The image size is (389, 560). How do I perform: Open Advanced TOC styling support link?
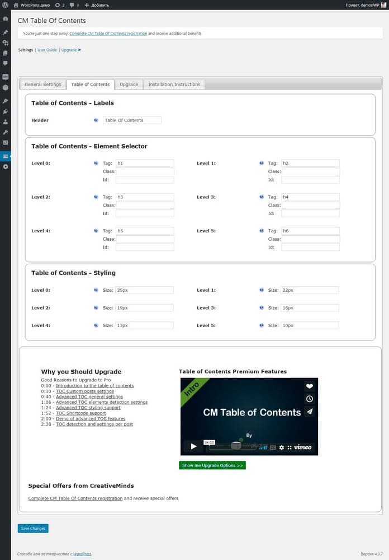[x=88, y=408]
